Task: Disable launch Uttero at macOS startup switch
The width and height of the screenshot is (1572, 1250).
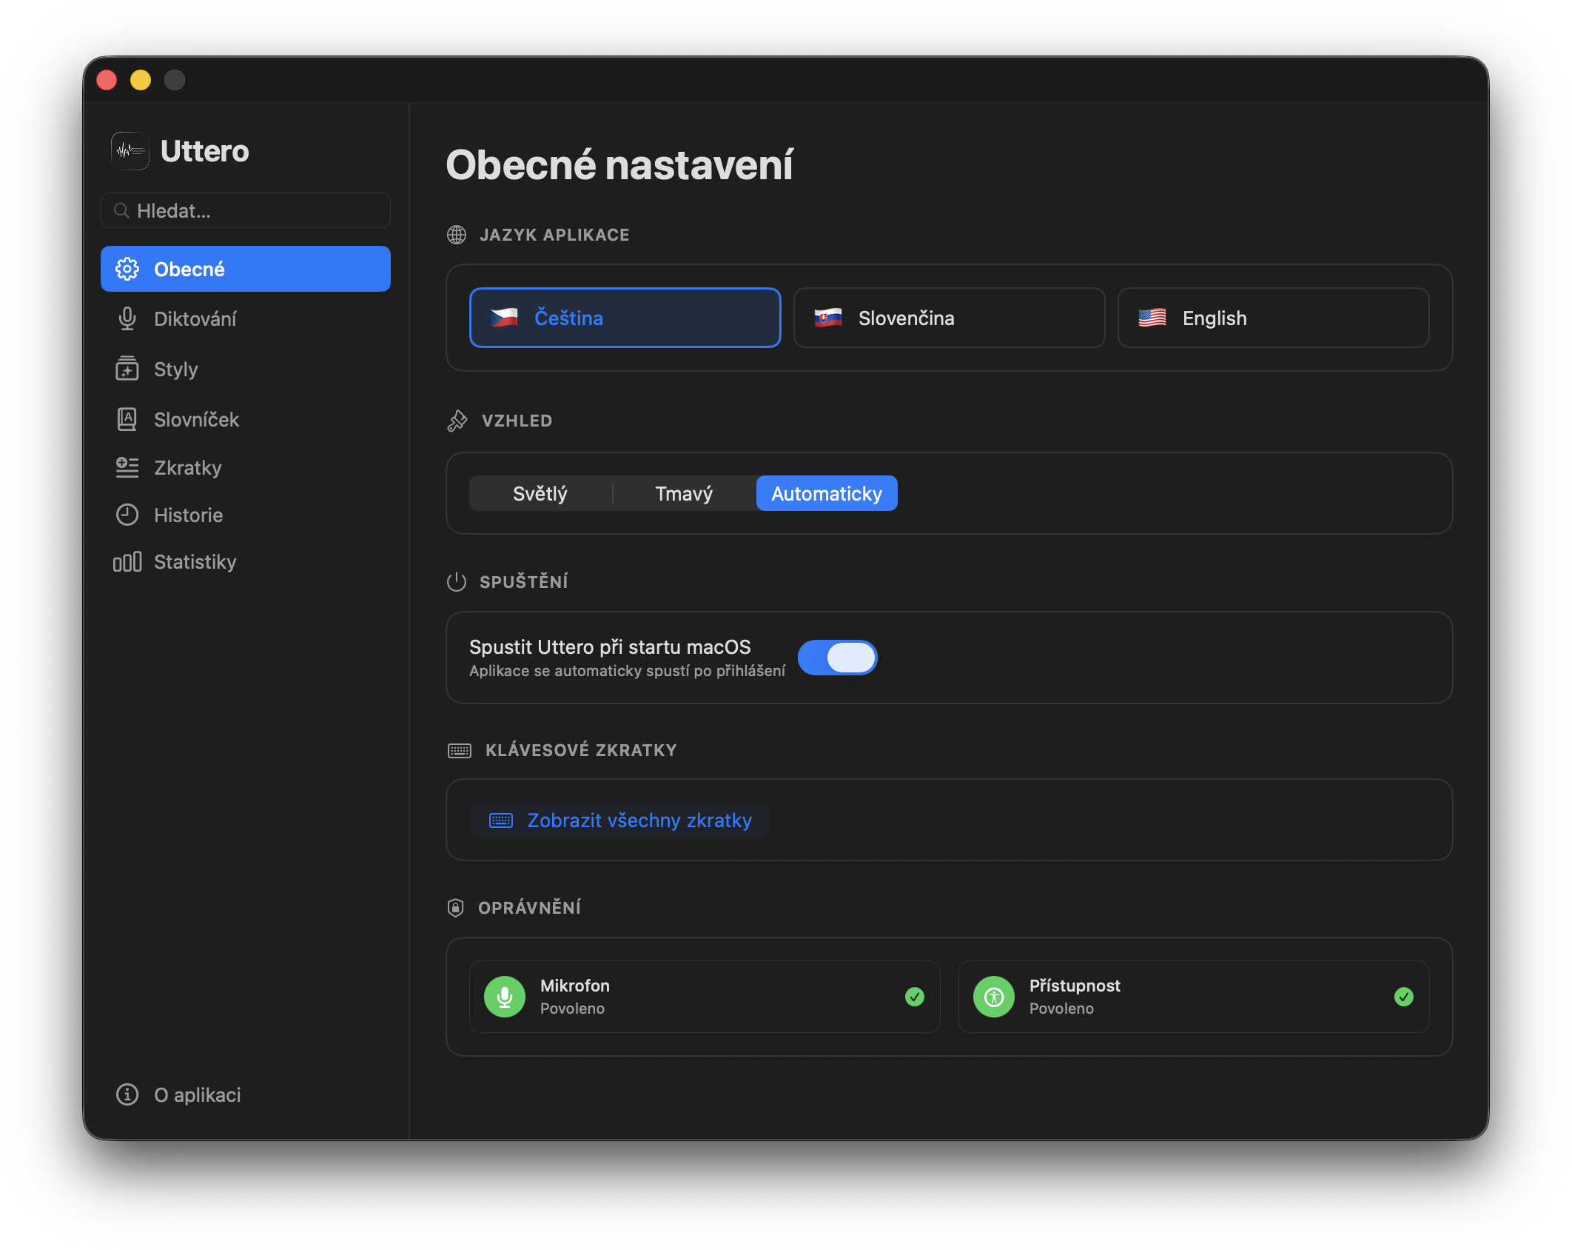Action: [x=837, y=658]
